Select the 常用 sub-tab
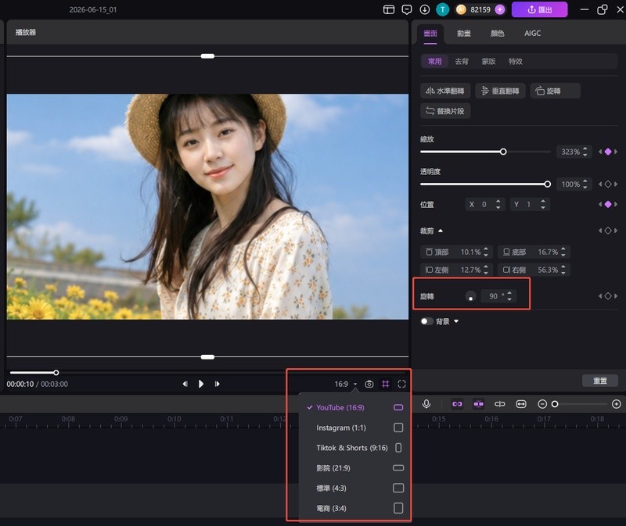Screen dimensions: 626x526 (434, 61)
